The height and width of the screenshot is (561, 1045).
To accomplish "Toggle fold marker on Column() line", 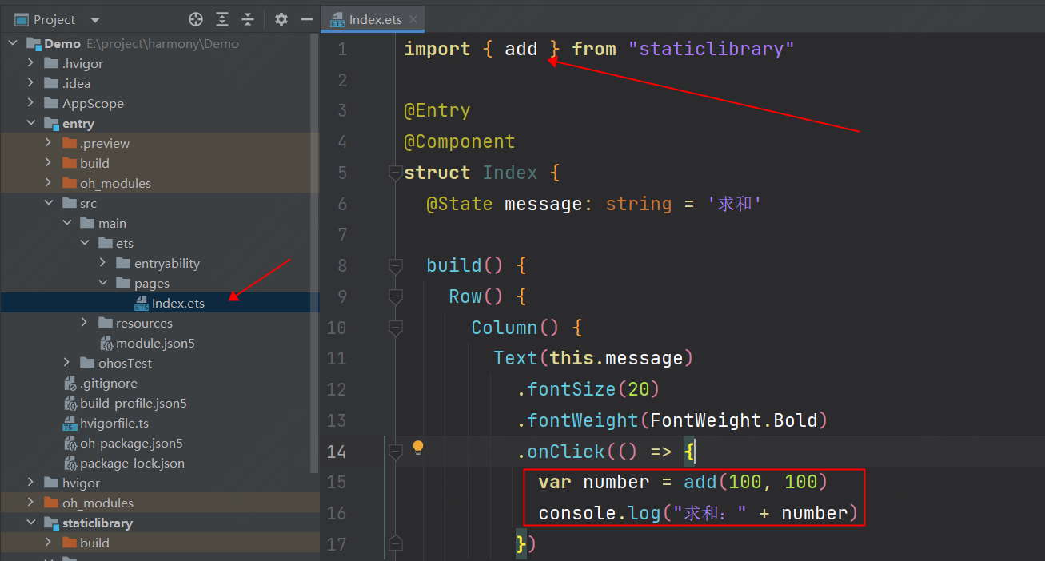I will coord(394,328).
